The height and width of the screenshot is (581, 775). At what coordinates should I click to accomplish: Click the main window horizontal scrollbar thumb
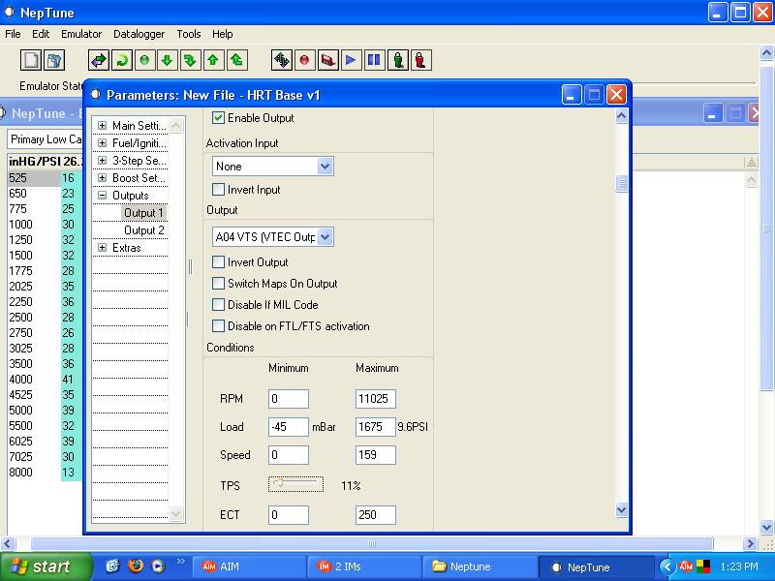pyautogui.click(x=372, y=544)
